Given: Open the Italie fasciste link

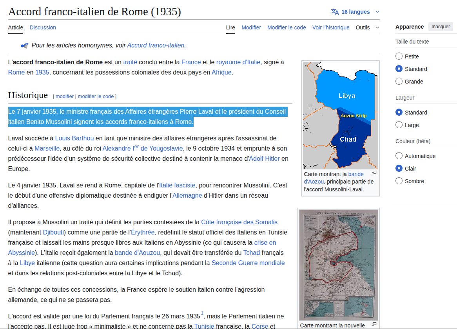Looking at the screenshot, I should click(177, 185).
